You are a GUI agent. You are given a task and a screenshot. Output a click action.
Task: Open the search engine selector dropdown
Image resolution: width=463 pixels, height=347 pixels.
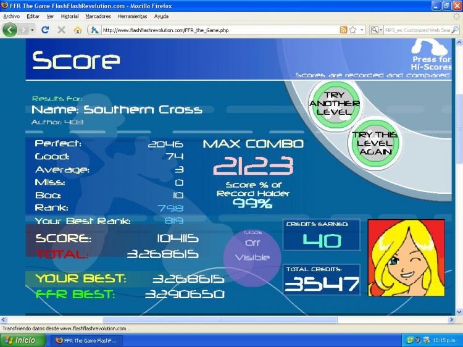pyautogui.click(x=376, y=30)
